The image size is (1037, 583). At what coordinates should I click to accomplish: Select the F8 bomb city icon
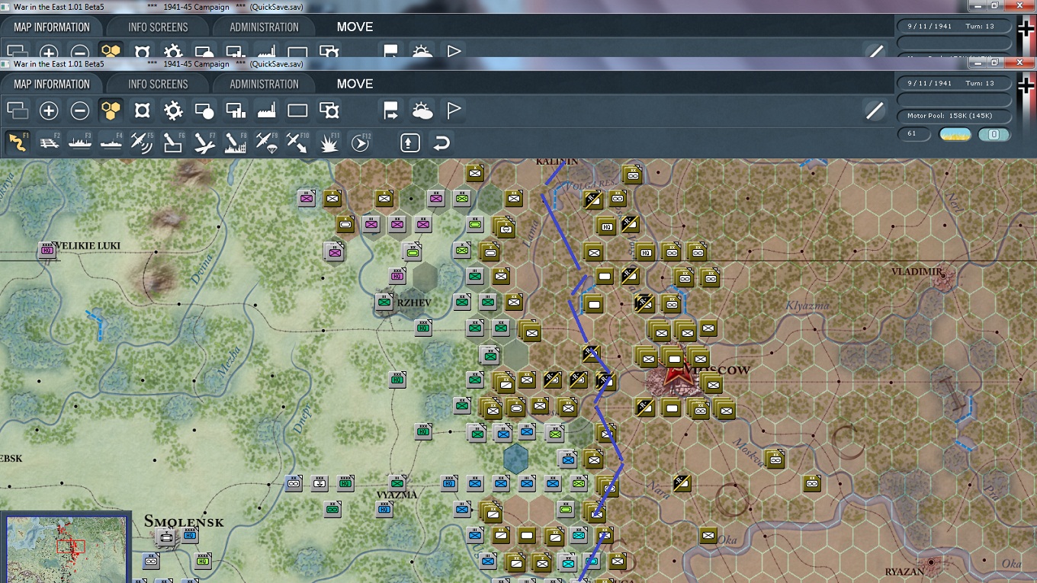[x=236, y=142]
